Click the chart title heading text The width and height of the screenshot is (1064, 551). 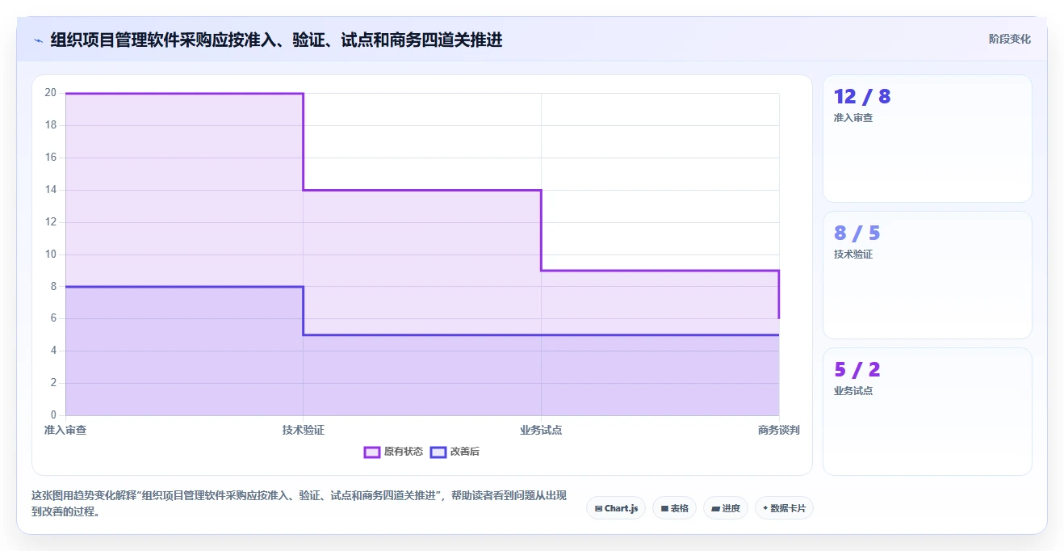pos(276,40)
